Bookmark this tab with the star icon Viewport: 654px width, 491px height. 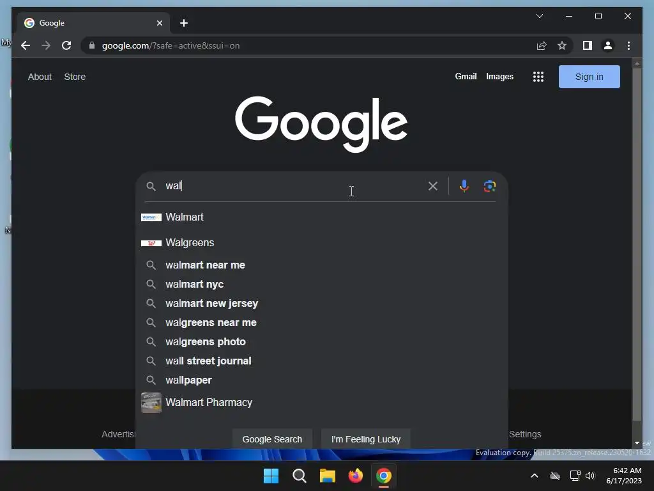(x=562, y=45)
